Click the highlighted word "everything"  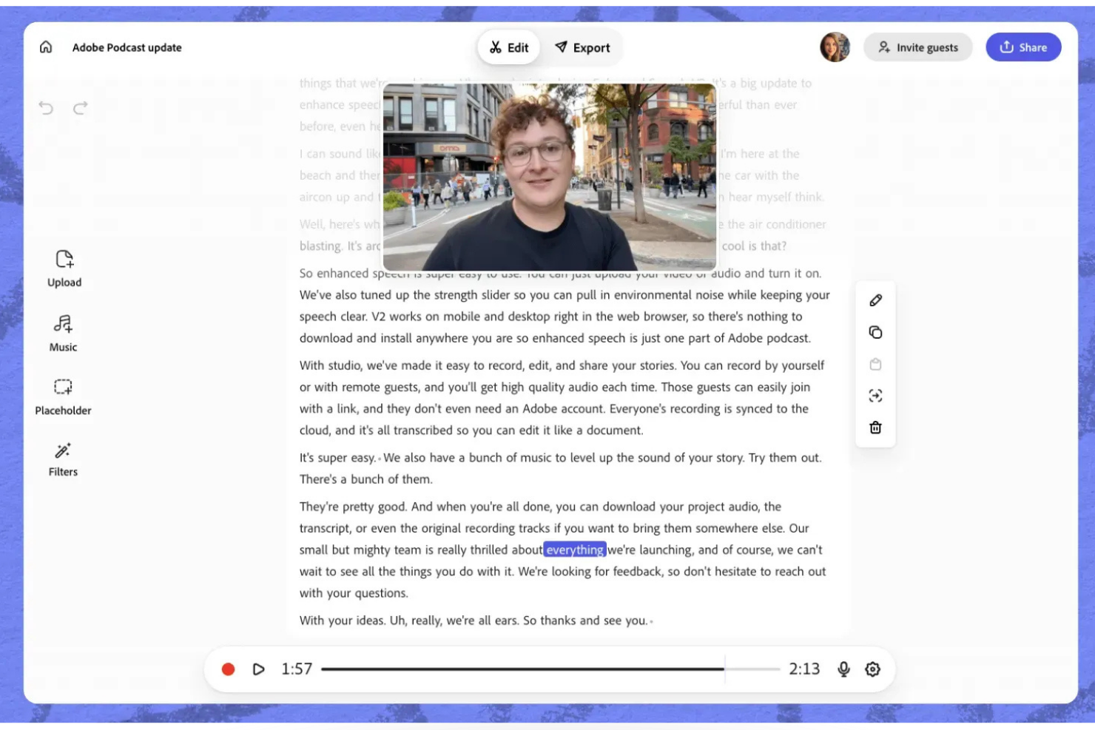click(x=575, y=550)
